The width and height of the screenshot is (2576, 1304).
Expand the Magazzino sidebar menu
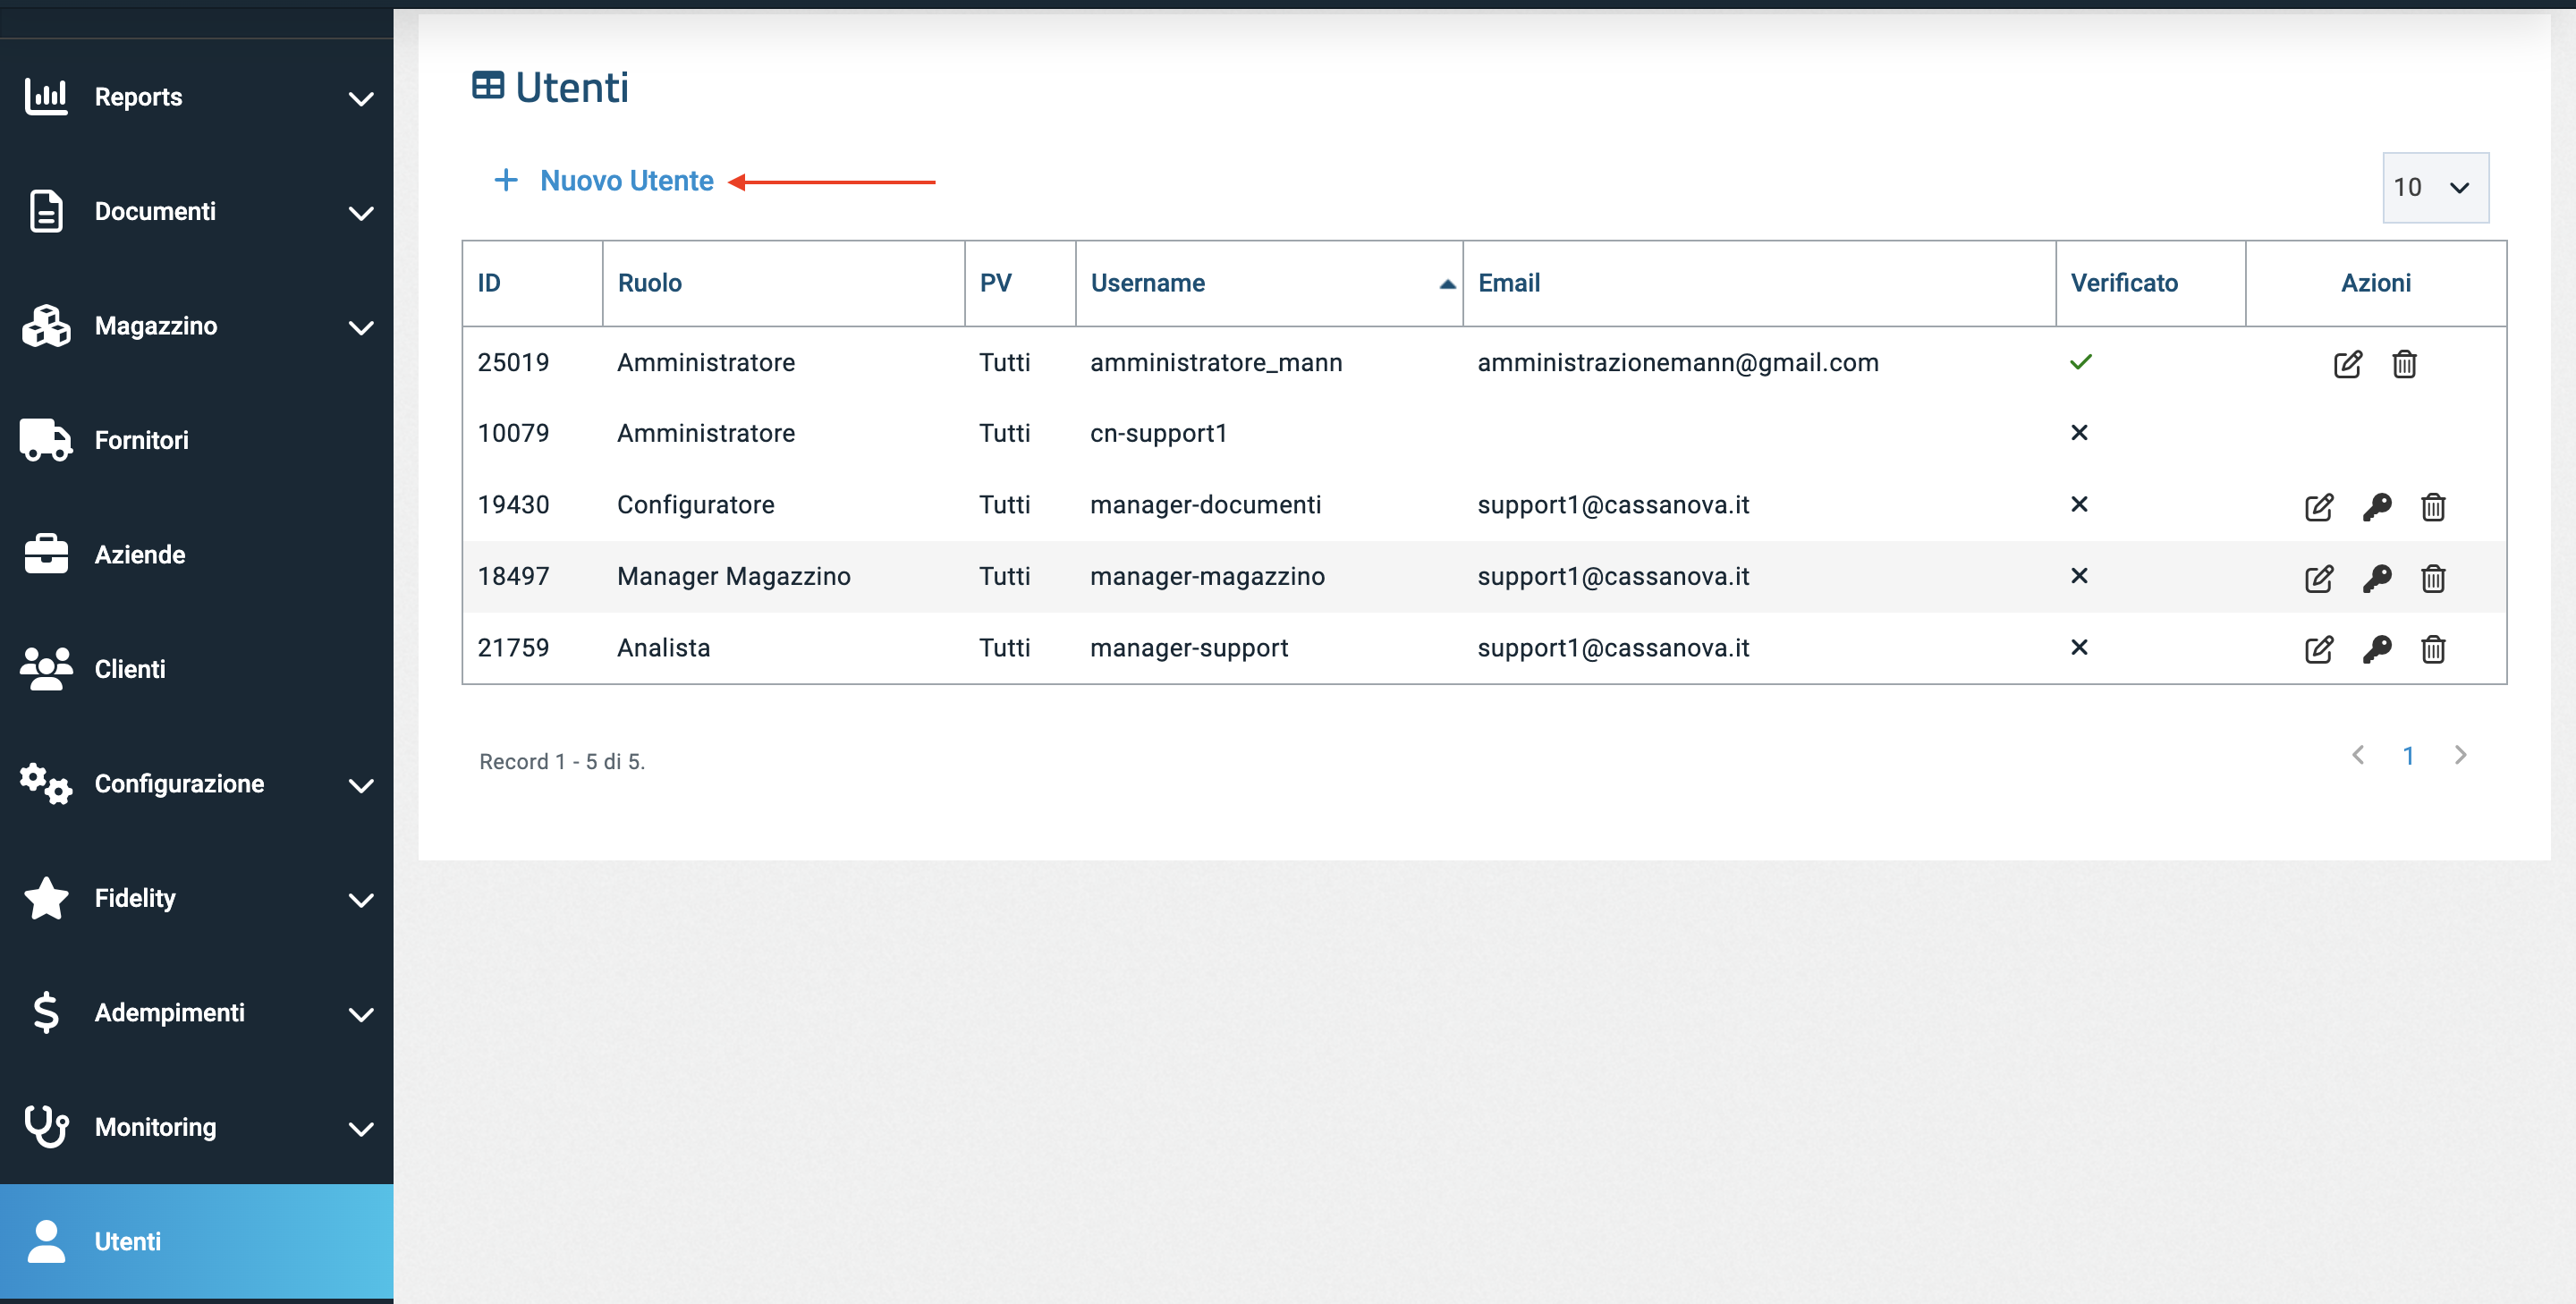(196, 326)
